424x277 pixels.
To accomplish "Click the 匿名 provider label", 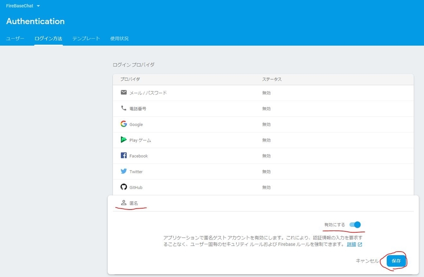I will (134, 203).
